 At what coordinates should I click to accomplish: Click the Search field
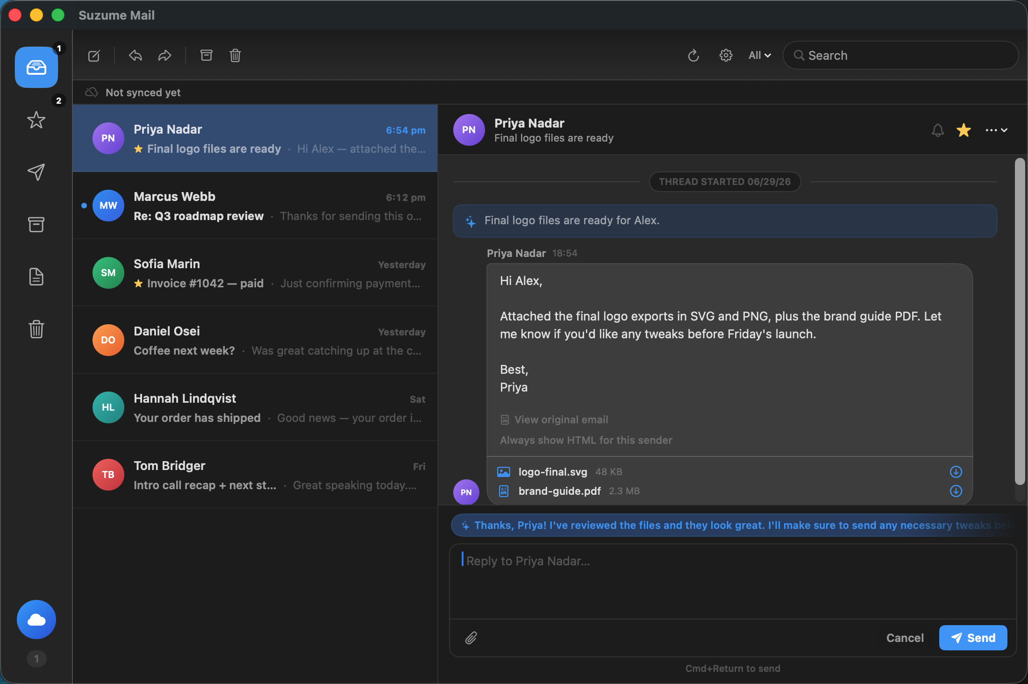tap(900, 55)
